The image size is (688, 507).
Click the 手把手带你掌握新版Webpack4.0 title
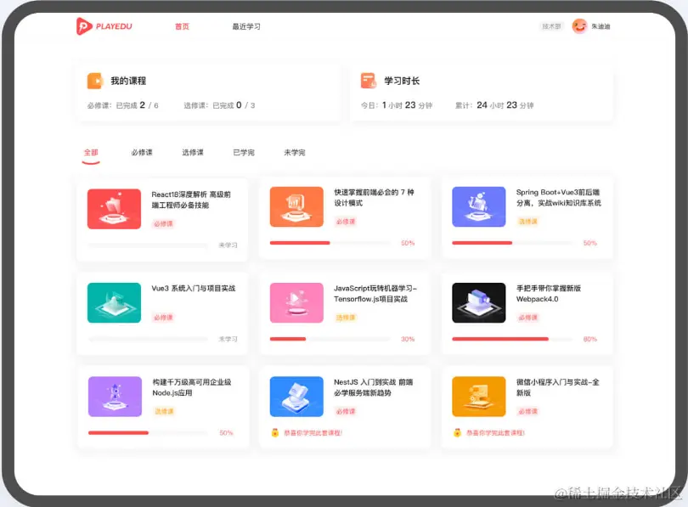coord(549,293)
